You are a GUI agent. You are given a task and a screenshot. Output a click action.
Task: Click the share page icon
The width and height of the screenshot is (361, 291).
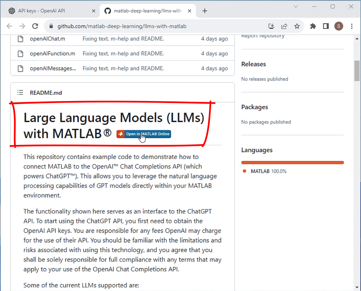point(284,26)
